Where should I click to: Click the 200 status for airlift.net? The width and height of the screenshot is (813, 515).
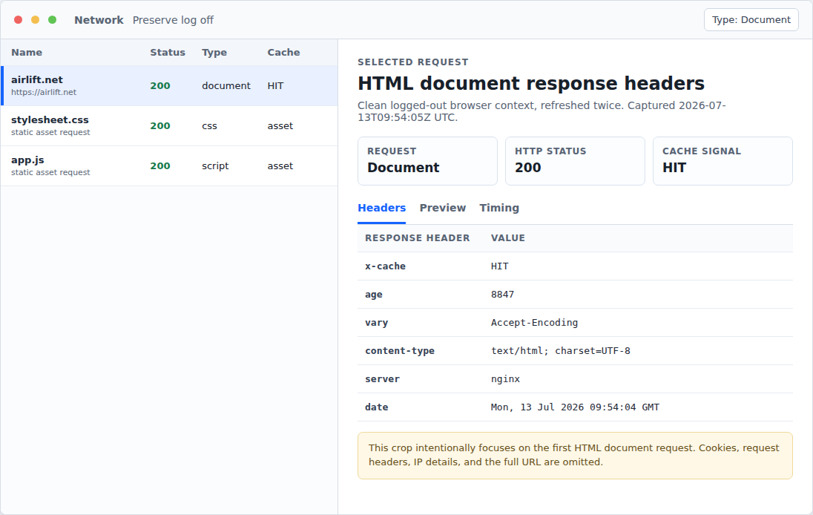pyautogui.click(x=160, y=85)
